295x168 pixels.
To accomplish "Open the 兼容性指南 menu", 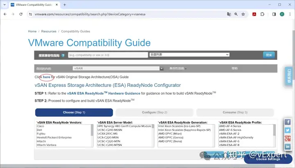I will [x=178, y=68].
